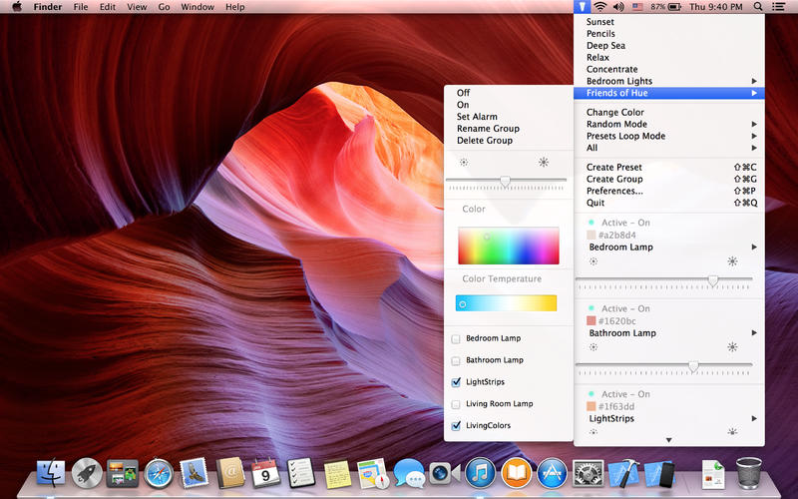Open Safari compass icon in Dock
The height and width of the screenshot is (499, 798).
point(159,473)
